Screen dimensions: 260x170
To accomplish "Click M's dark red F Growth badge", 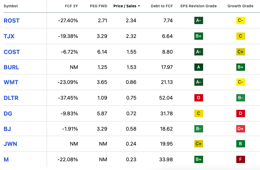I will coord(240,159).
